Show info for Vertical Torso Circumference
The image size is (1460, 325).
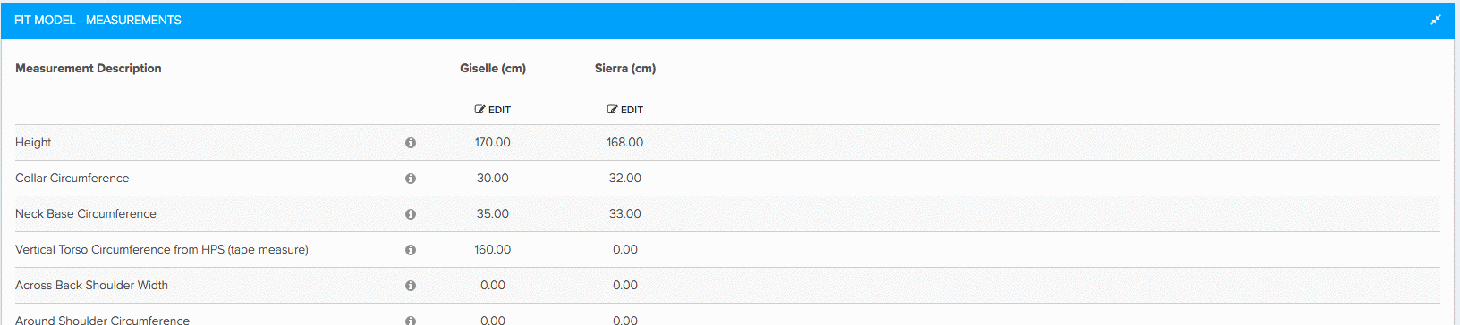[x=411, y=250]
